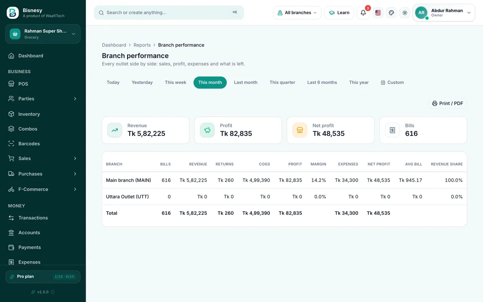The width and height of the screenshot is (483, 302).
Task: Click the Net profit store icon
Action: click(x=300, y=130)
